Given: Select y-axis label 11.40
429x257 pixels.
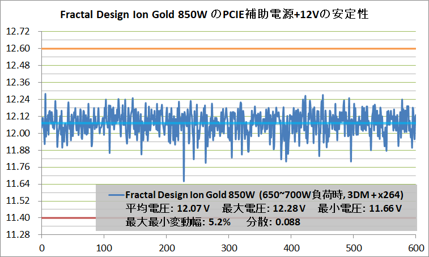Looking at the screenshot, I should tap(18, 217).
